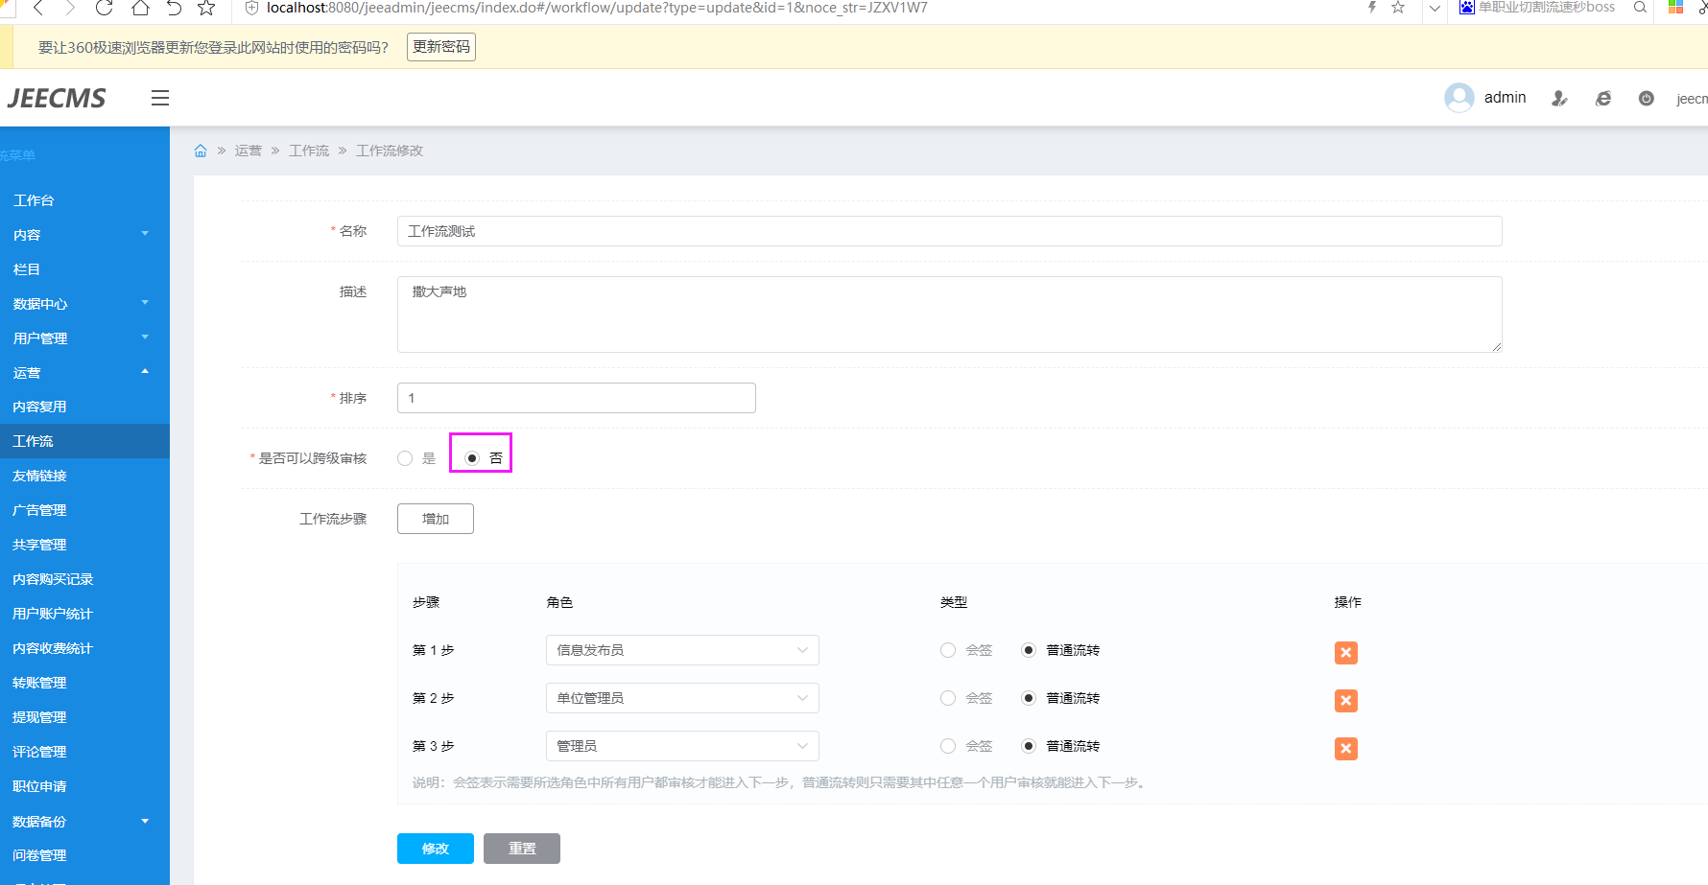This screenshot has height=885, width=1708.
Task: Expand the 用户管理 sidebar submenu arrow
Action: pos(145,337)
